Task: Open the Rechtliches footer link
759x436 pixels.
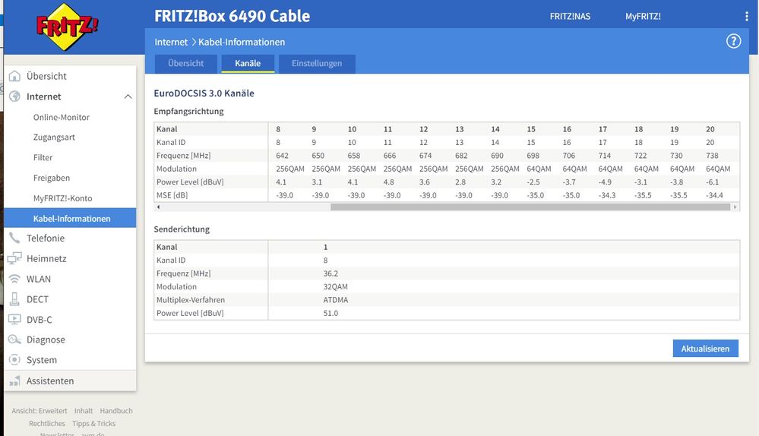Action: (x=47, y=423)
